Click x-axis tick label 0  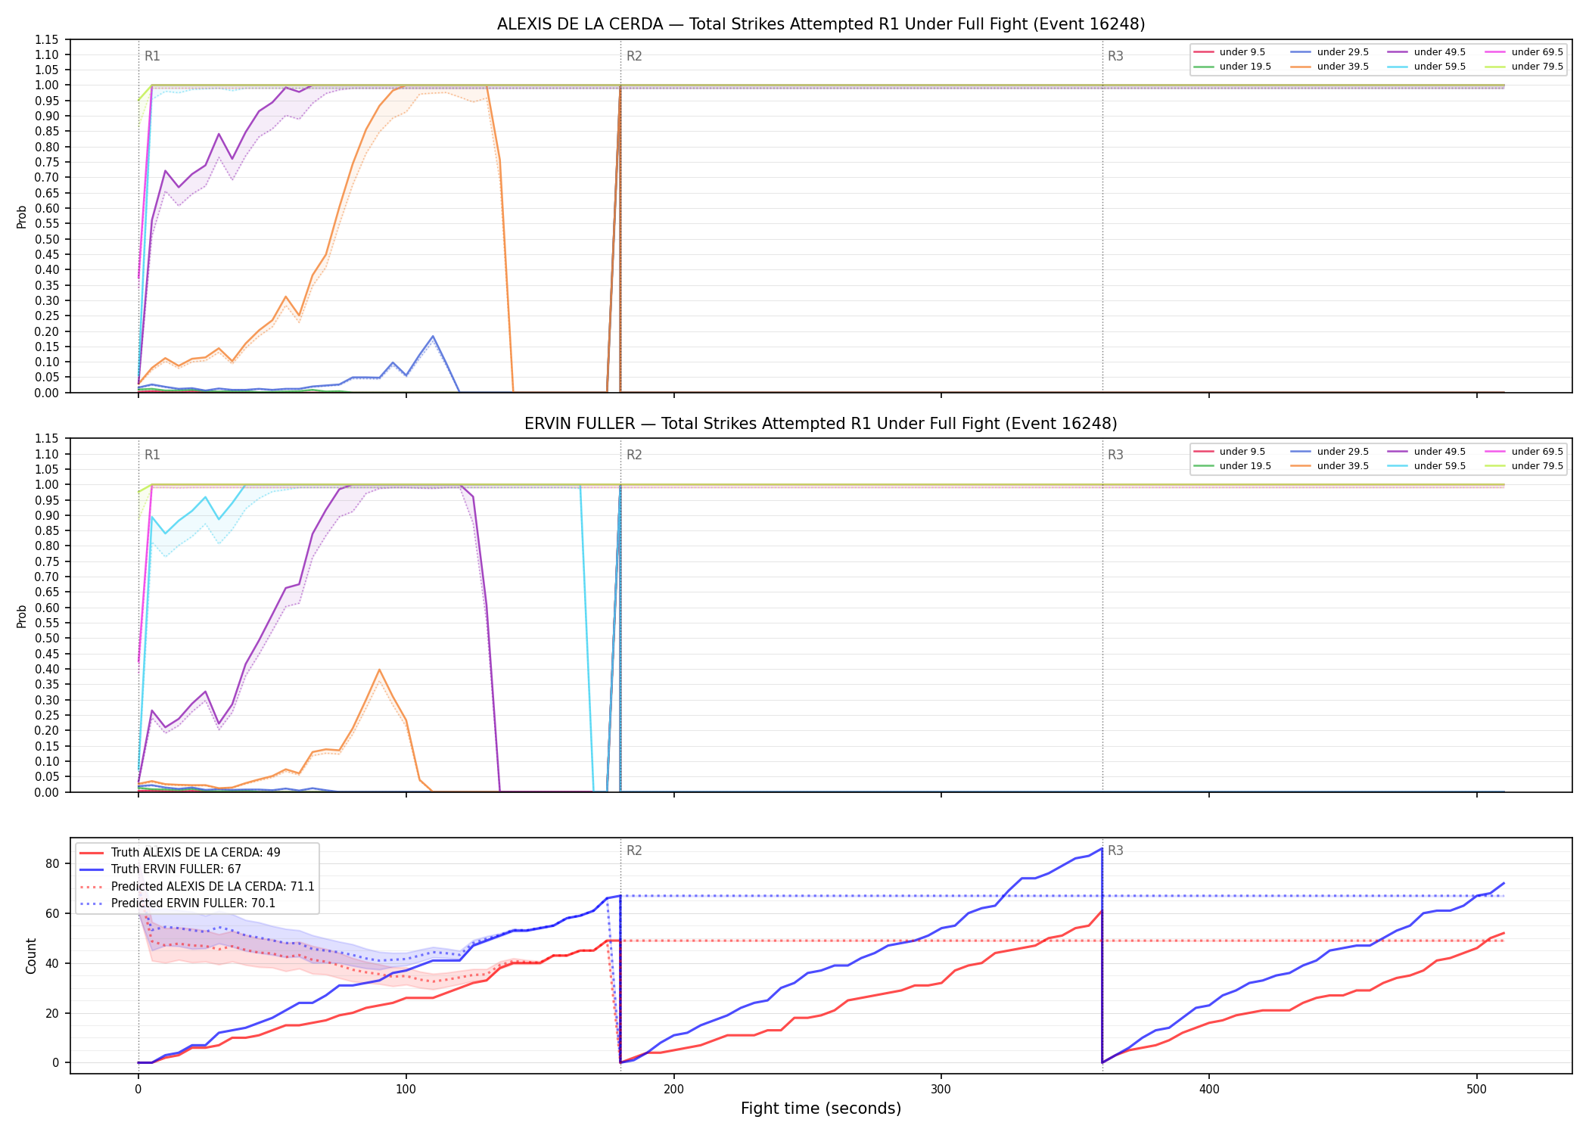pyautogui.click(x=138, y=1090)
